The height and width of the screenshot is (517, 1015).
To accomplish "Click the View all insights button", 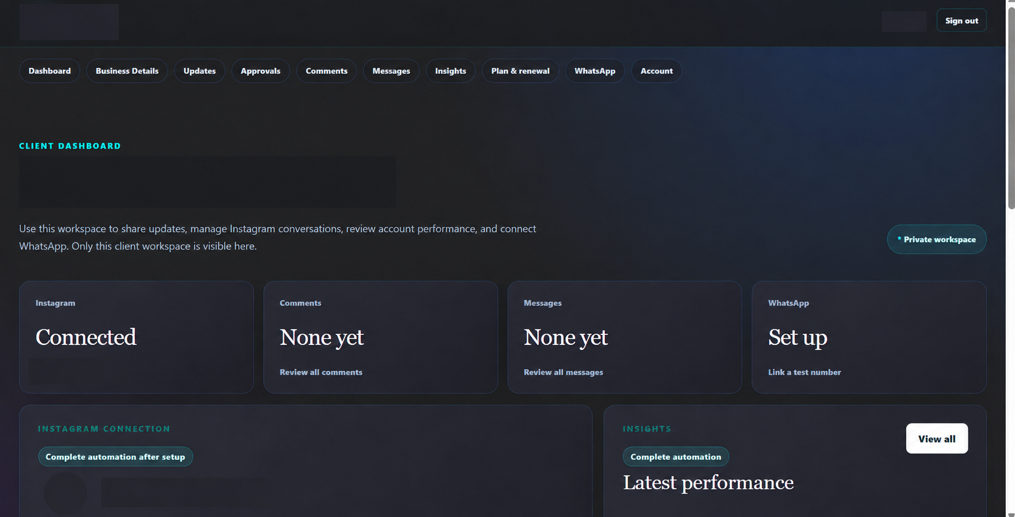I will tap(937, 438).
